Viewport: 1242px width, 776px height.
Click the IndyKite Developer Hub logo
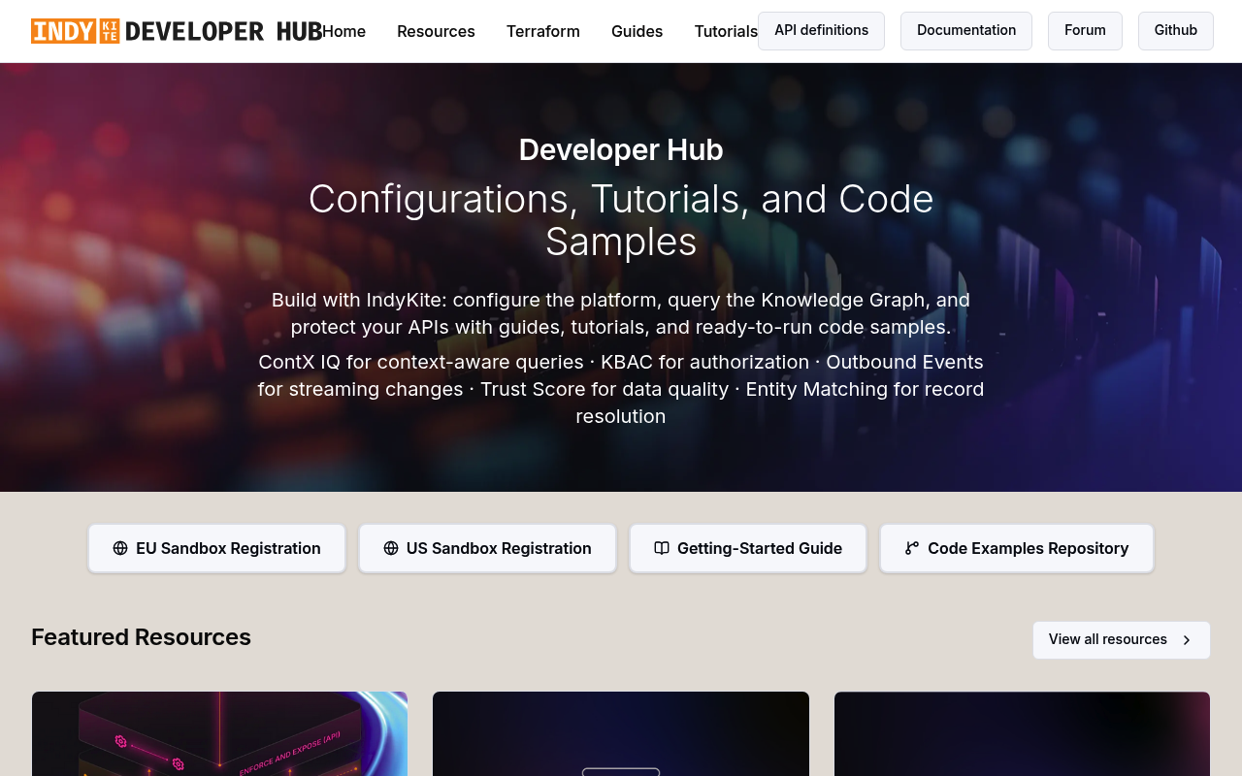pyautogui.click(x=177, y=31)
